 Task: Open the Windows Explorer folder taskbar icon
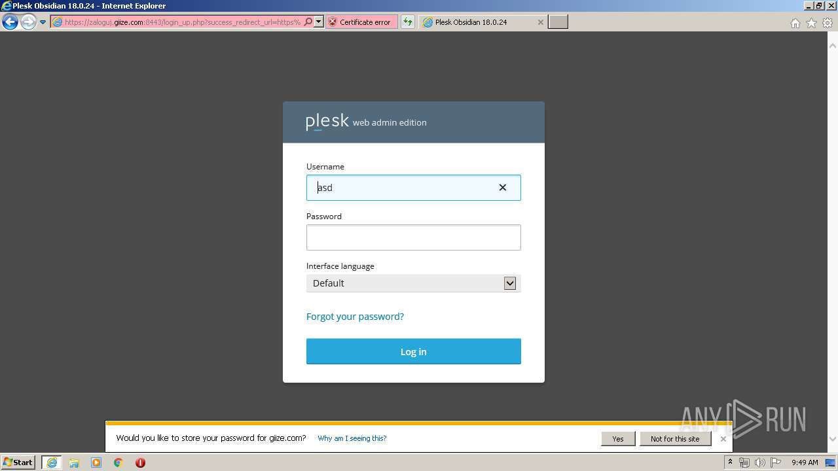tap(74, 462)
